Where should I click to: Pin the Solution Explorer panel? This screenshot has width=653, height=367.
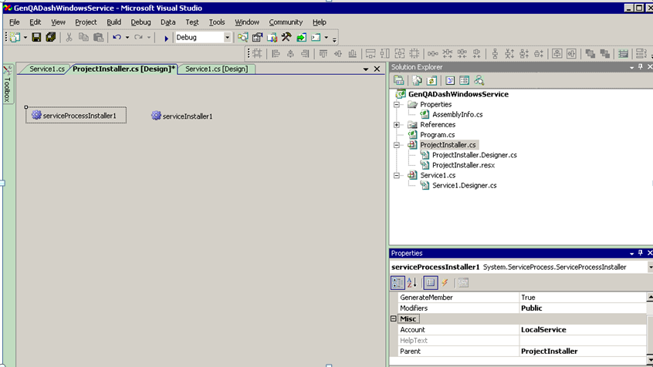(x=641, y=67)
